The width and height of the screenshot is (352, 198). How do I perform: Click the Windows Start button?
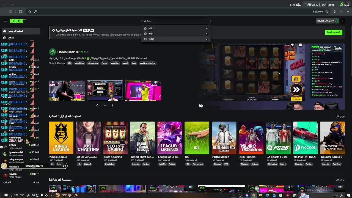[x=349, y=195]
